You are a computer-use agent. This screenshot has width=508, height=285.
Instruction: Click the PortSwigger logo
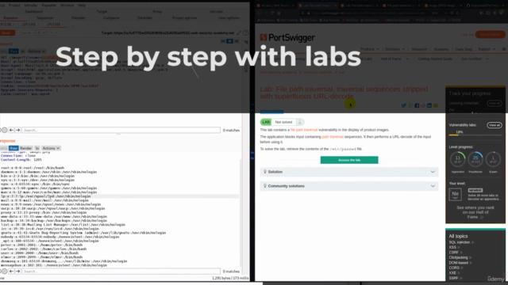click(287, 37)
